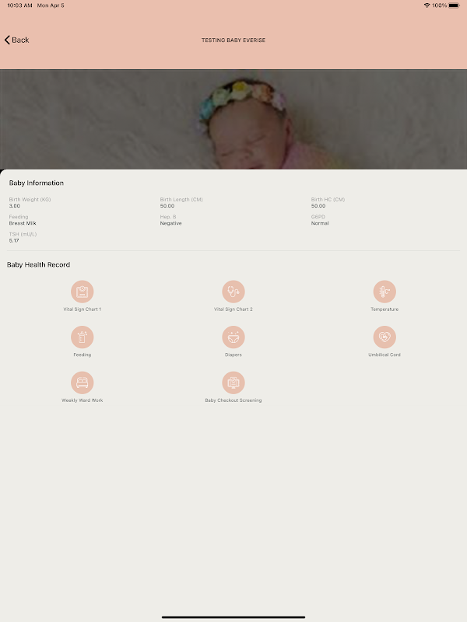Open the Temperature thermometer icon
This screenshot has width=467, height=622.
(x=384, y=292)
